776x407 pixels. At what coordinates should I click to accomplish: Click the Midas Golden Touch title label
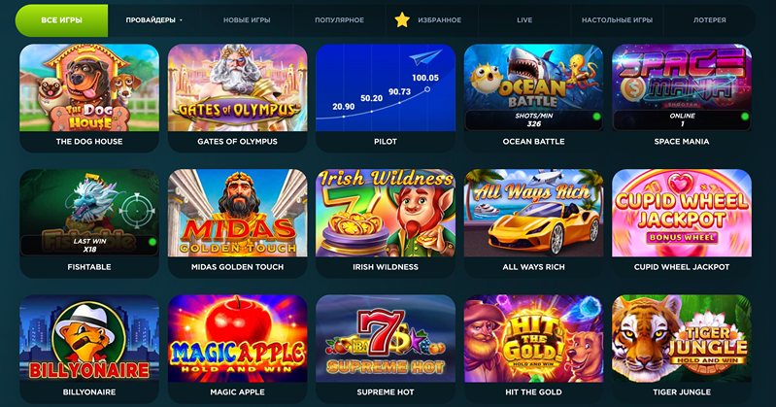(238, 267)
